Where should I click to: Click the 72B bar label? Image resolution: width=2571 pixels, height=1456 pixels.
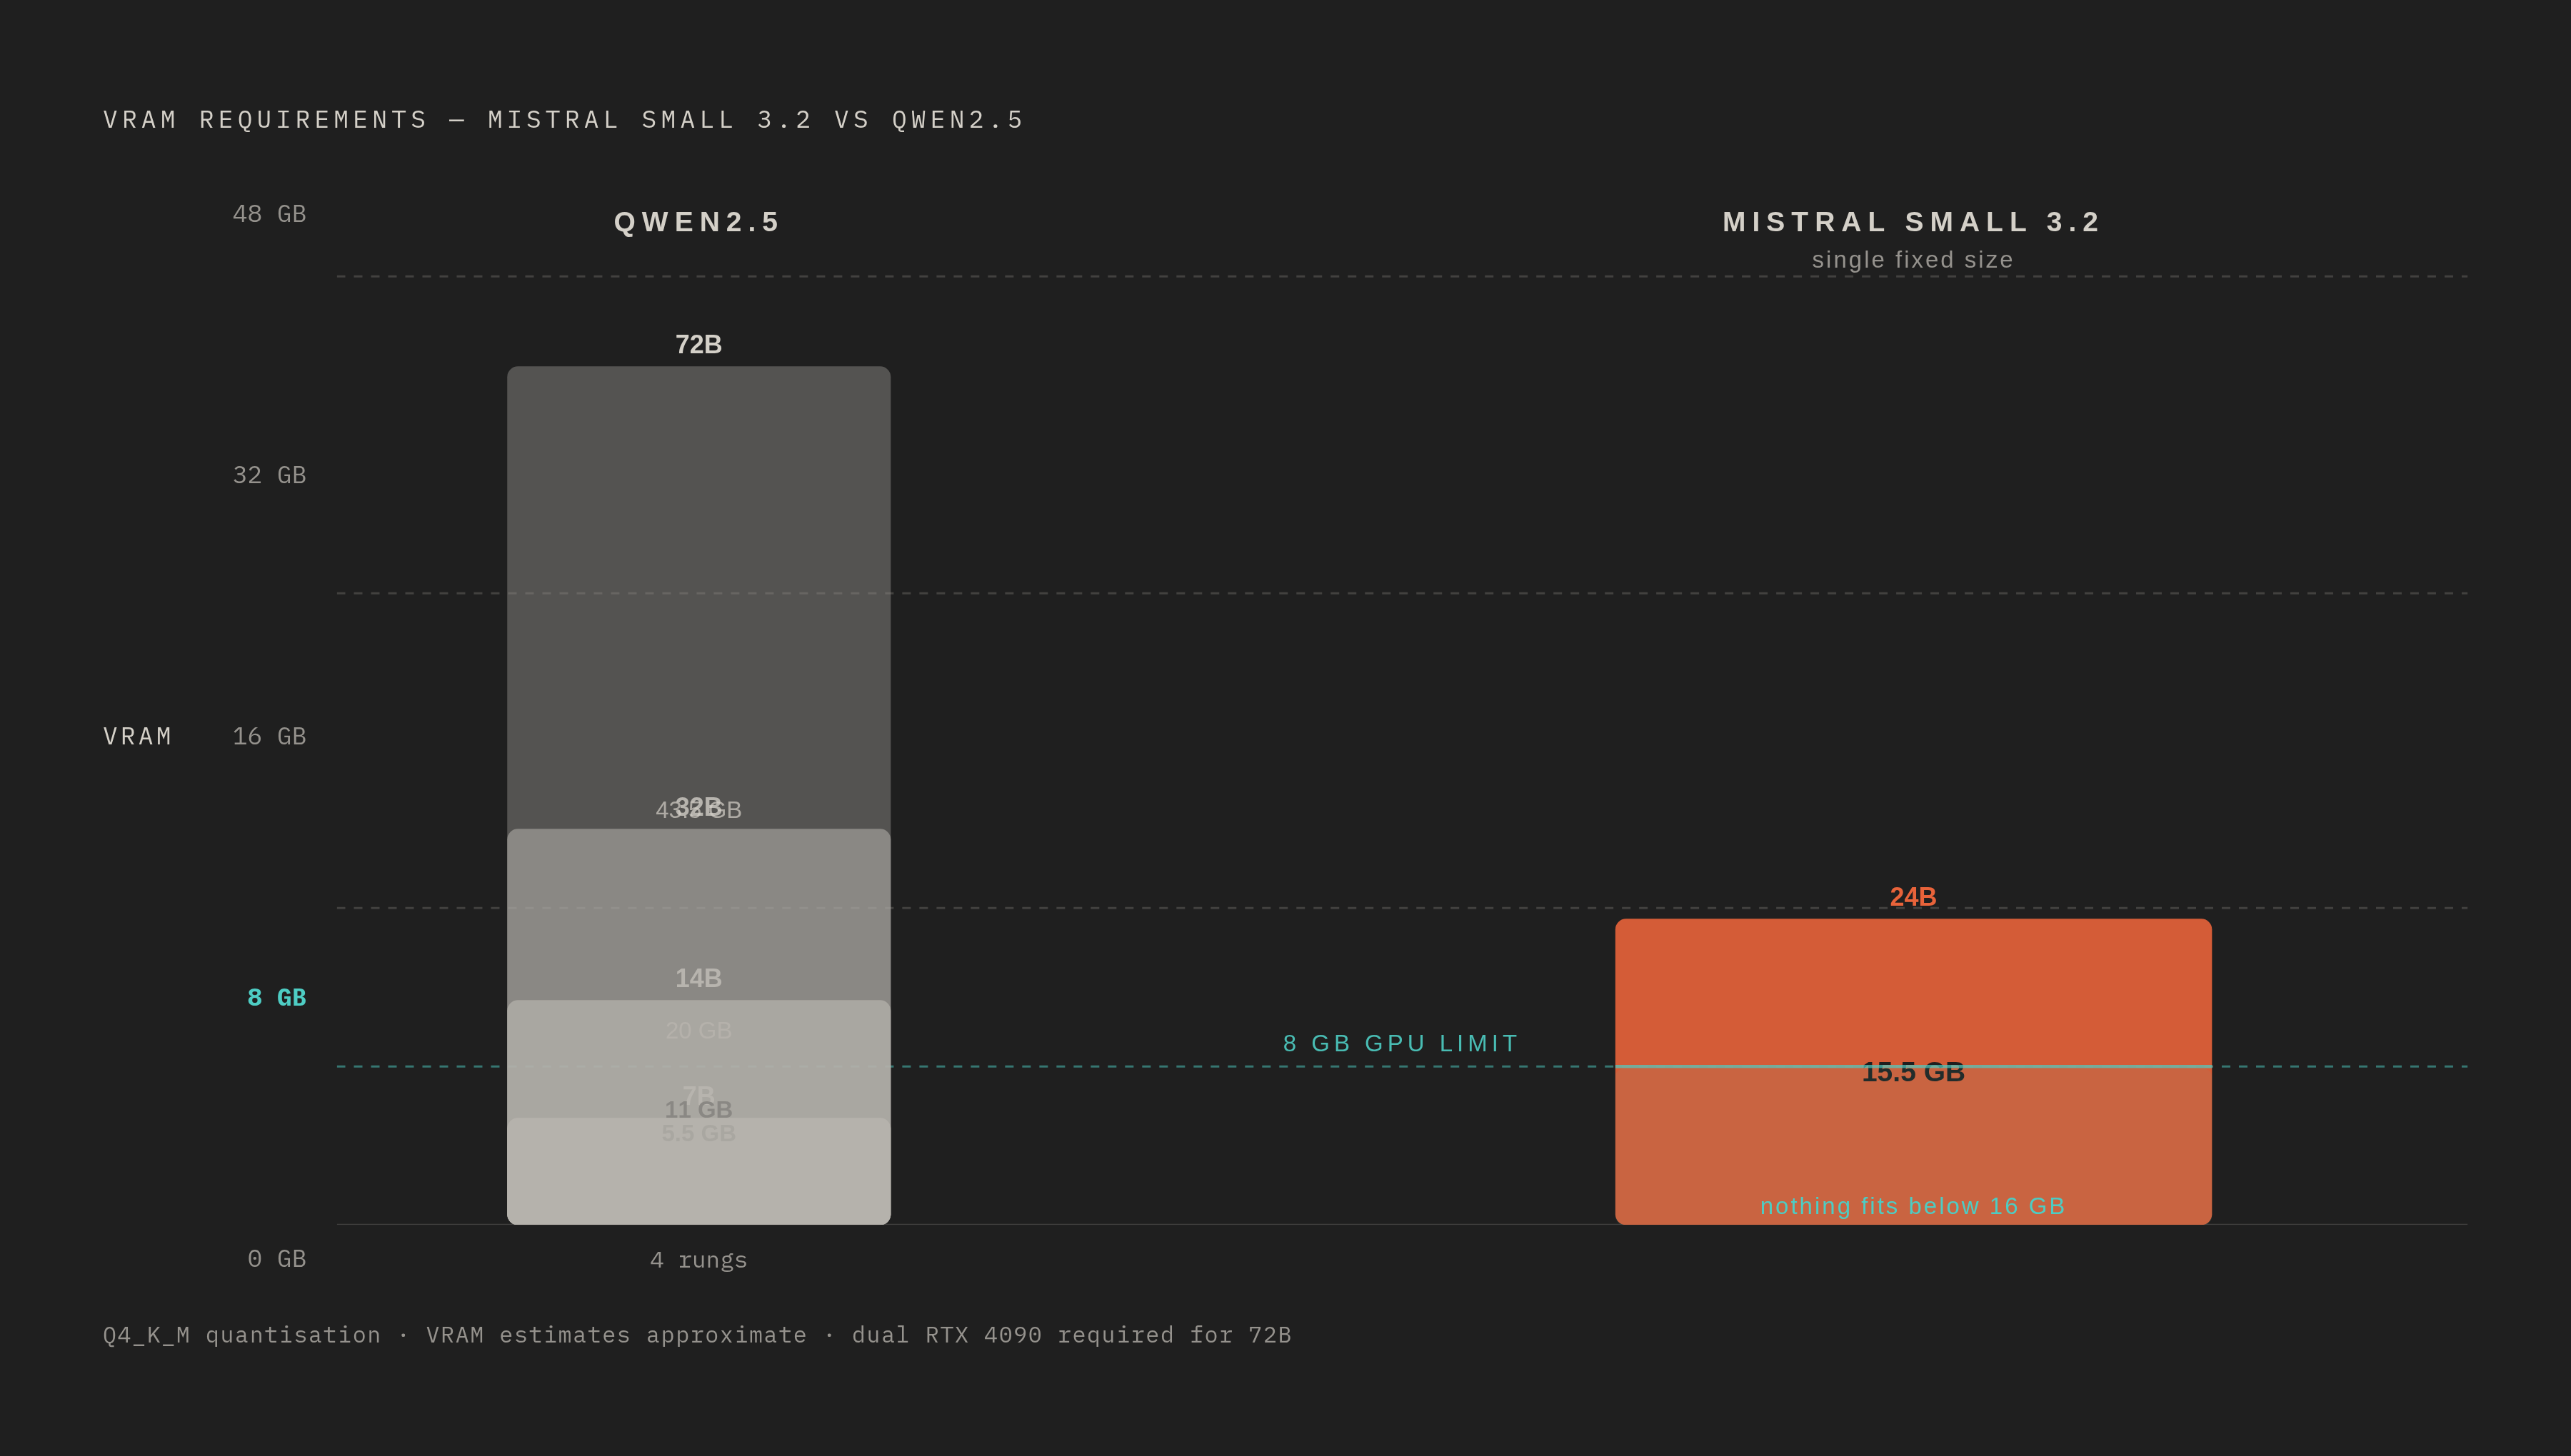coord(698,345)
